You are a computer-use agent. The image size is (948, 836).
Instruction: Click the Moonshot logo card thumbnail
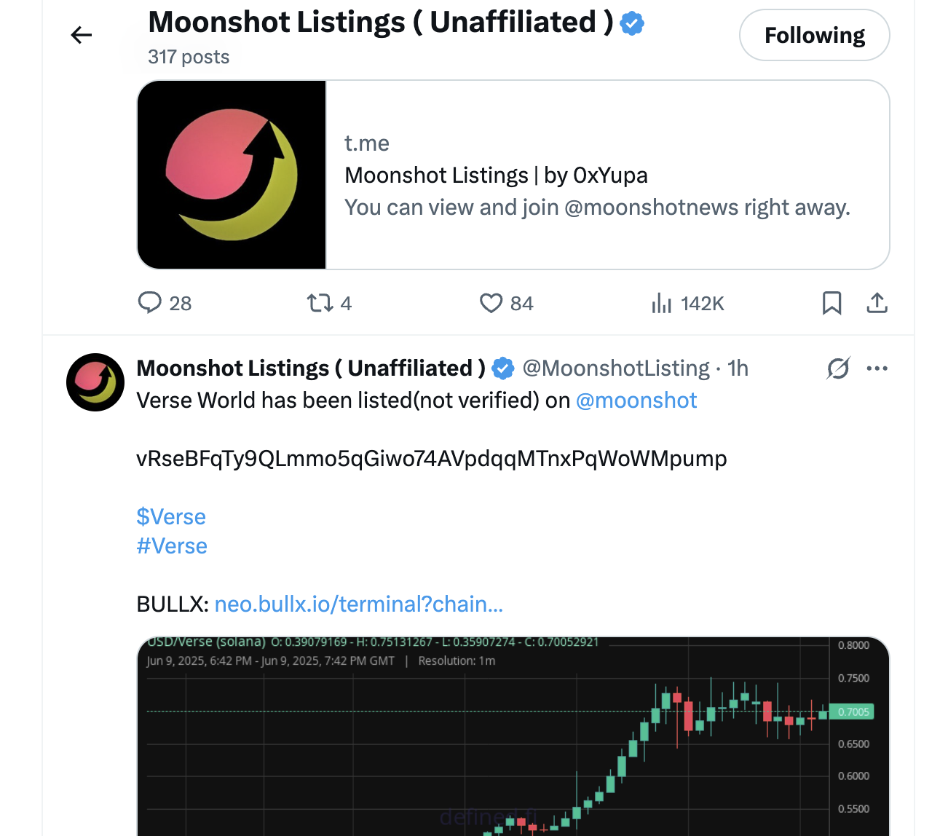232,175
